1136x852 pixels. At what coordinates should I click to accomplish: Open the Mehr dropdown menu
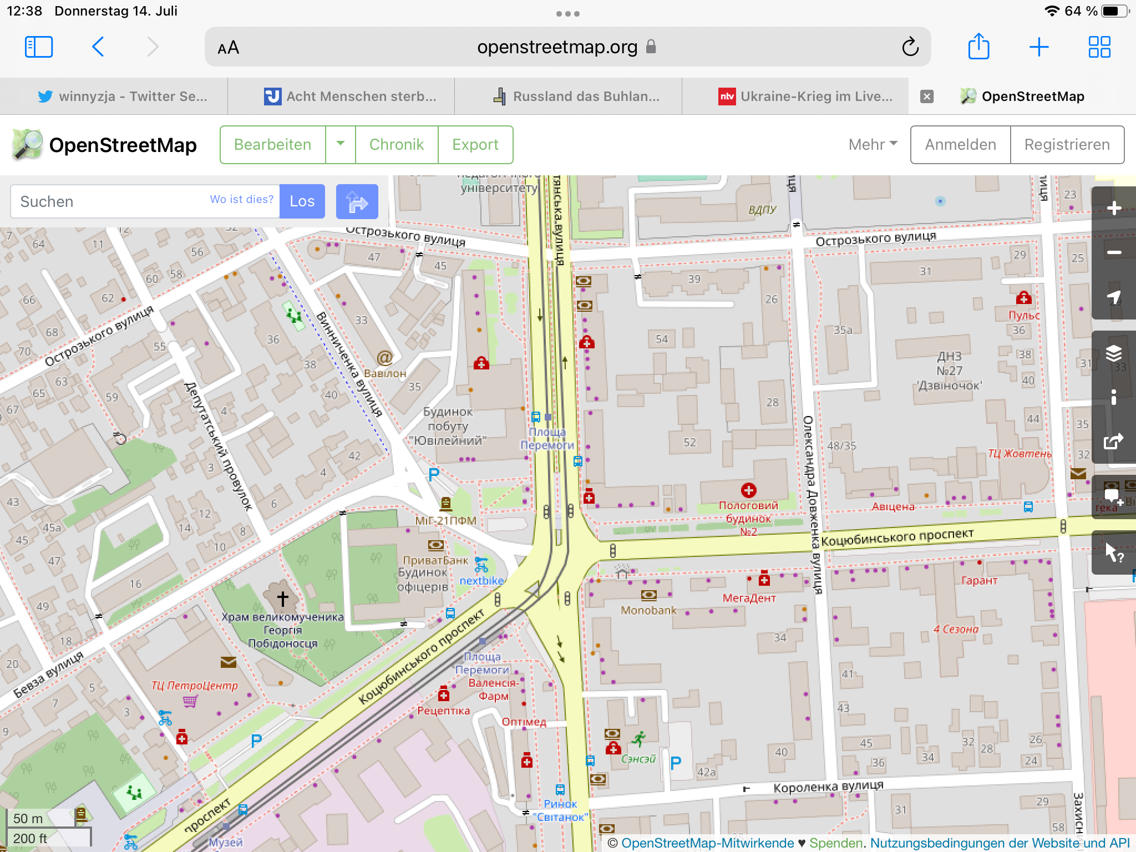pyautogui.click(x=873, y=145)
